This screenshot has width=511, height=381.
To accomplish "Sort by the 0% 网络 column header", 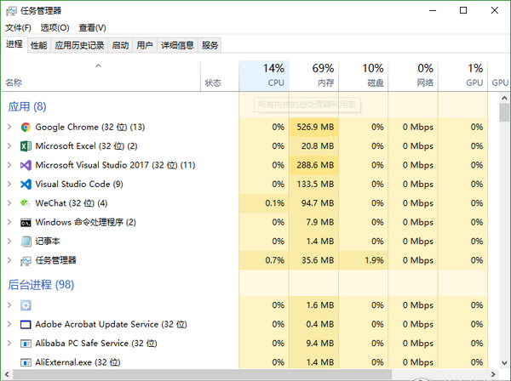I will 413,77.
